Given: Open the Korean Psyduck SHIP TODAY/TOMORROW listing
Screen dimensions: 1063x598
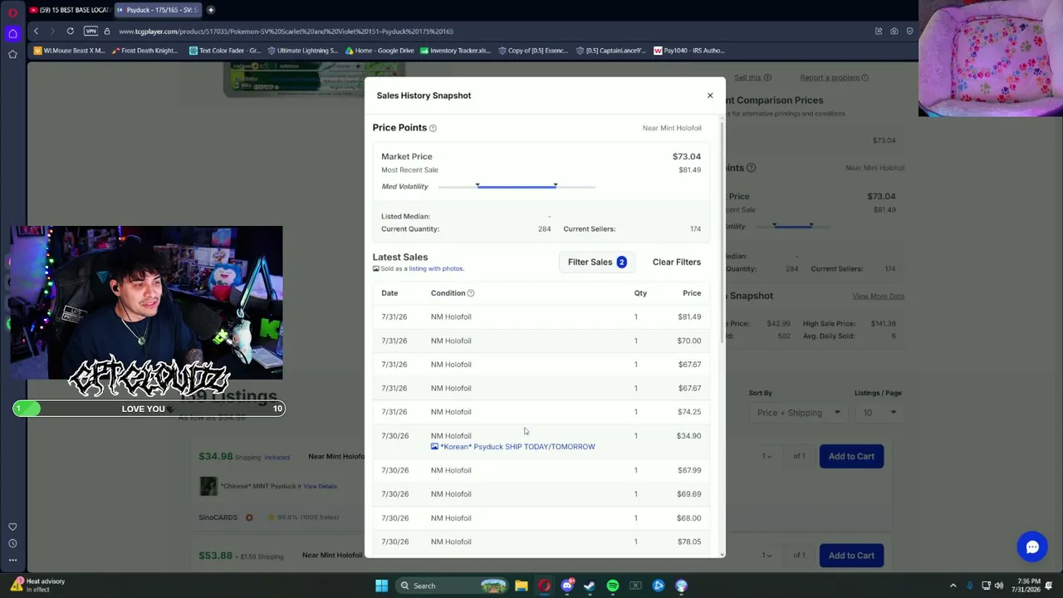Looking at the screenshot, I should point(517,447).
